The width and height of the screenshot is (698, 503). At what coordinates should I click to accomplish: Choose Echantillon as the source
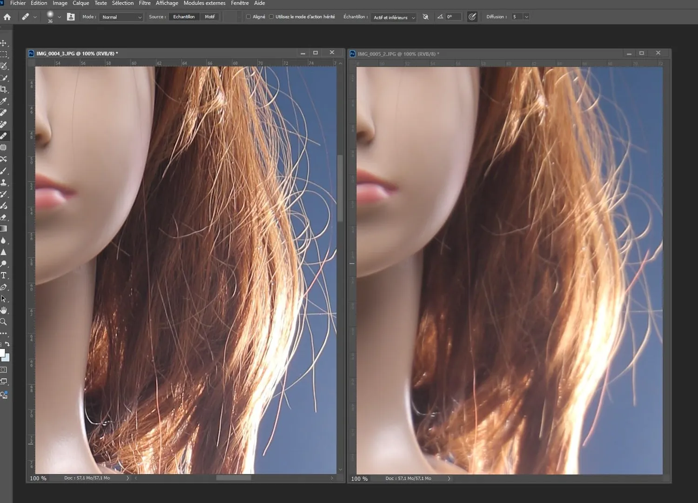(184, 17)
